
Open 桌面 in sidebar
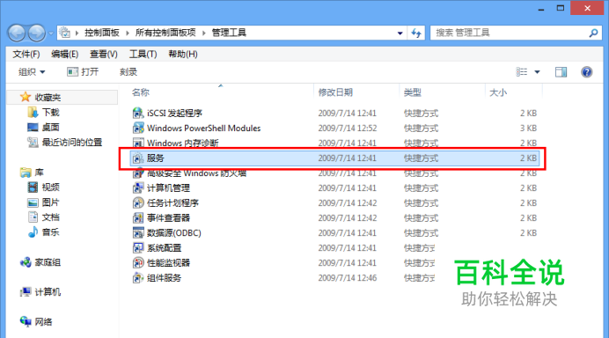(x=50, y=127)
